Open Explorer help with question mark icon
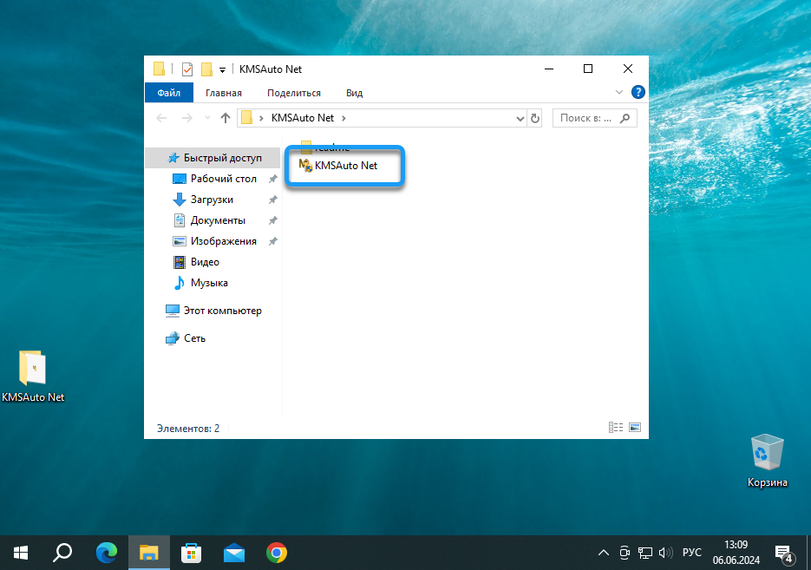The height and width of the screenshot is (570, 811). pyautogui.click(x=638, y=92)
